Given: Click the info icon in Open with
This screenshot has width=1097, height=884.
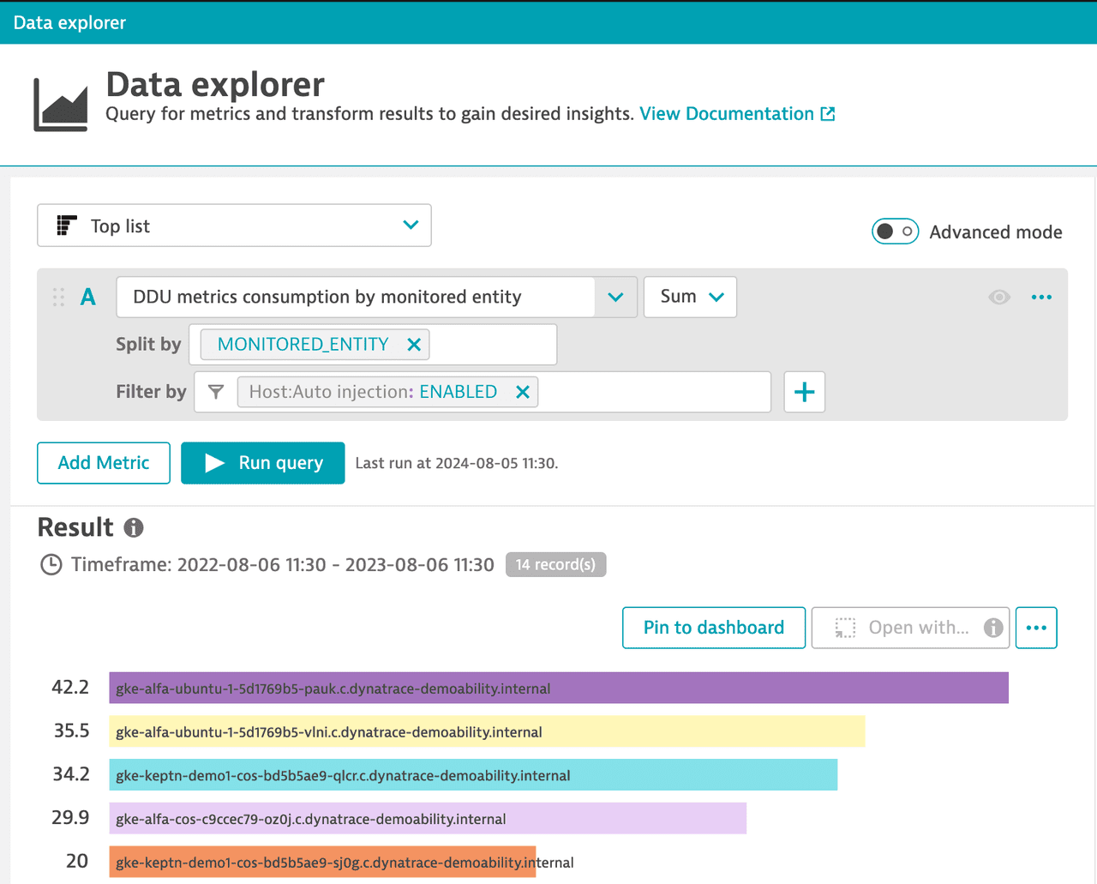Looking at the screenshot, I should (x=993, y=628).
